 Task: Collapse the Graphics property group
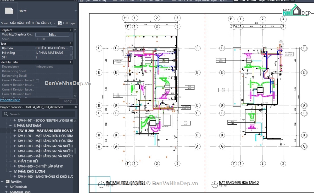(x=70, y=30)
